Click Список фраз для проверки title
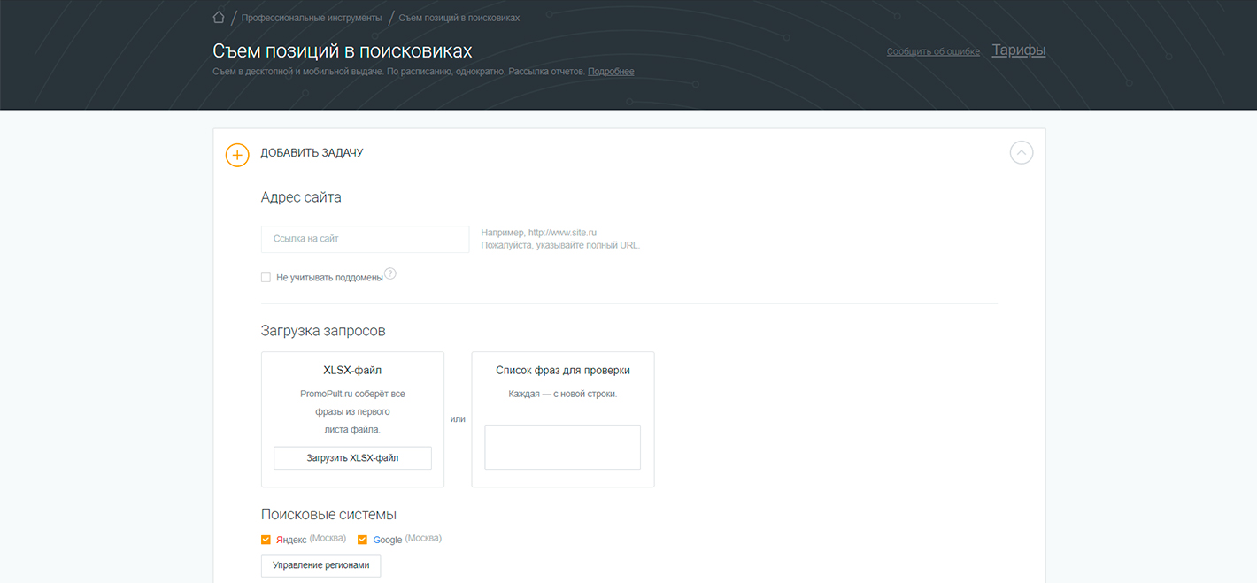Viewport: 1257px width, 583px height. [563, 371]
